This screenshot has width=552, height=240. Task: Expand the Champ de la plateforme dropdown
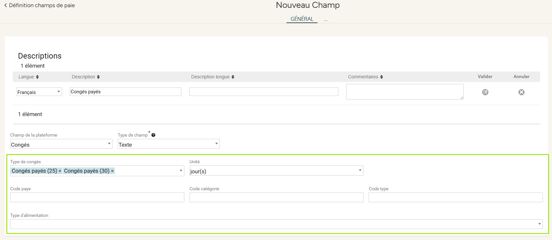(x=61, y=144)
